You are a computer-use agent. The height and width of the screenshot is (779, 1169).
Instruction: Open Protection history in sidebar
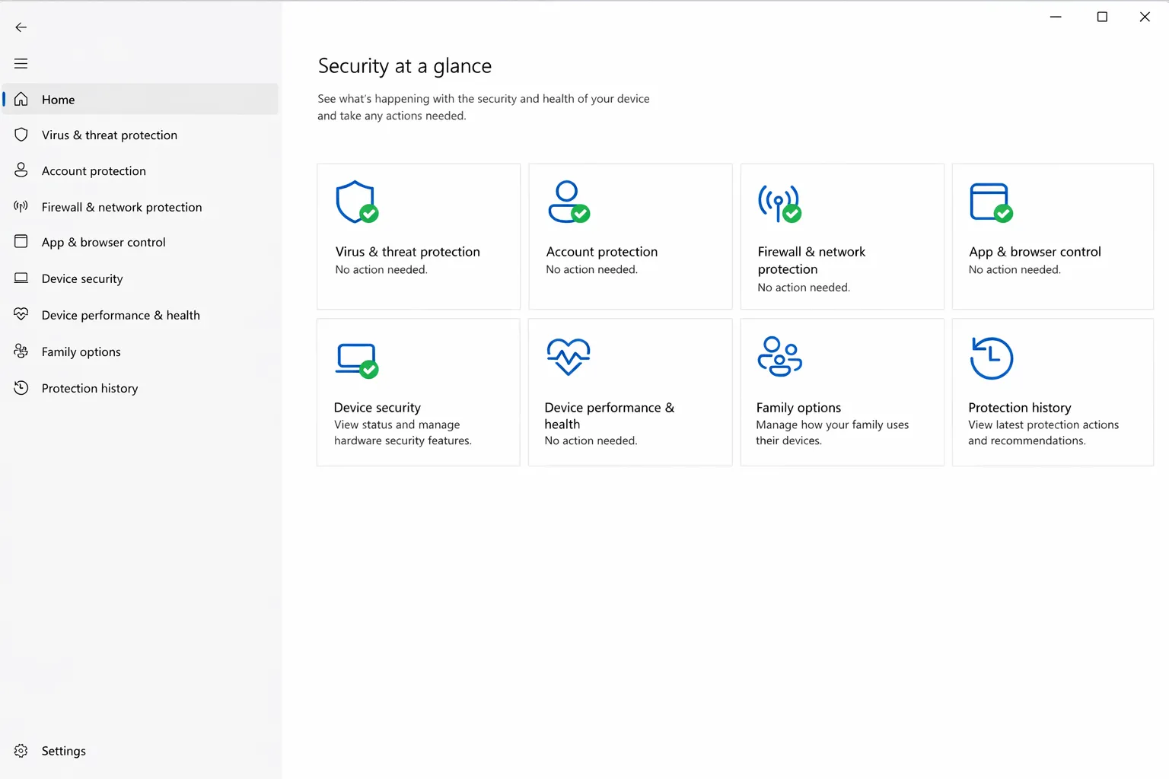(141, 388)
